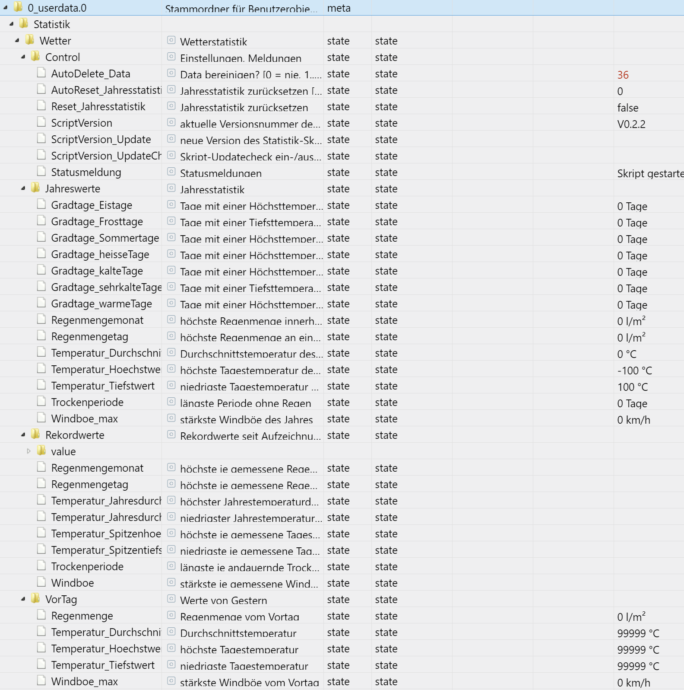The width and height of the screenshot is (684, 690).
Task: Click the 100 °C Tiefstwert value
Action: pos(633,387)
